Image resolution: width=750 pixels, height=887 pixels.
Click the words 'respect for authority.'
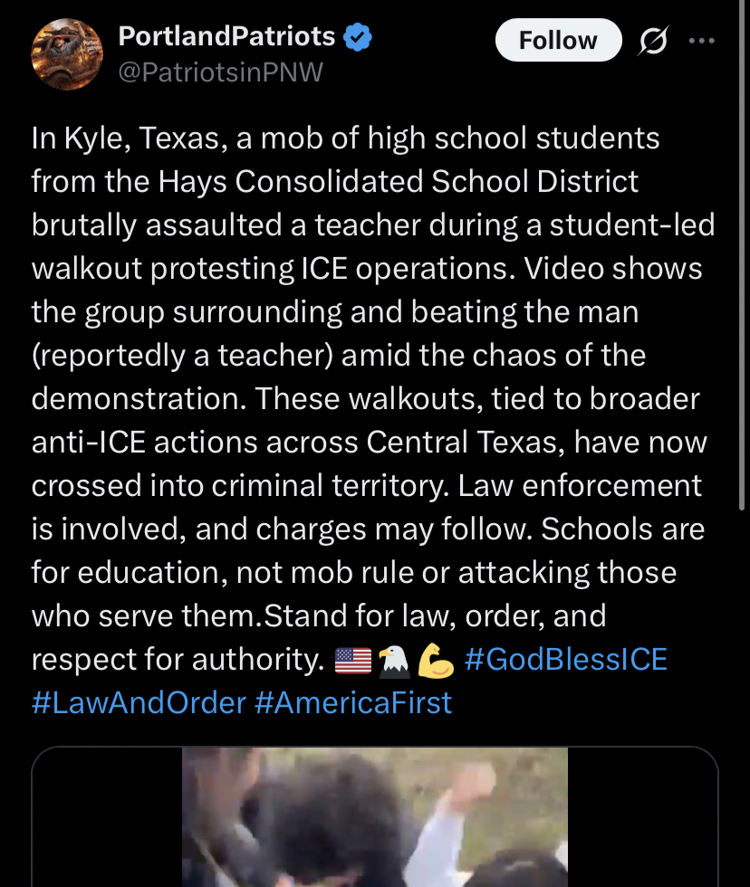pyautogui.click(x=178, y=659)
